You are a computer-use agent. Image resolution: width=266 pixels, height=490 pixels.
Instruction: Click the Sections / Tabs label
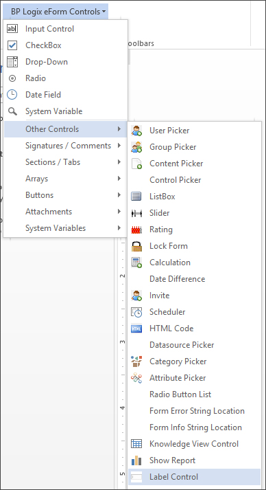(53, 162)
